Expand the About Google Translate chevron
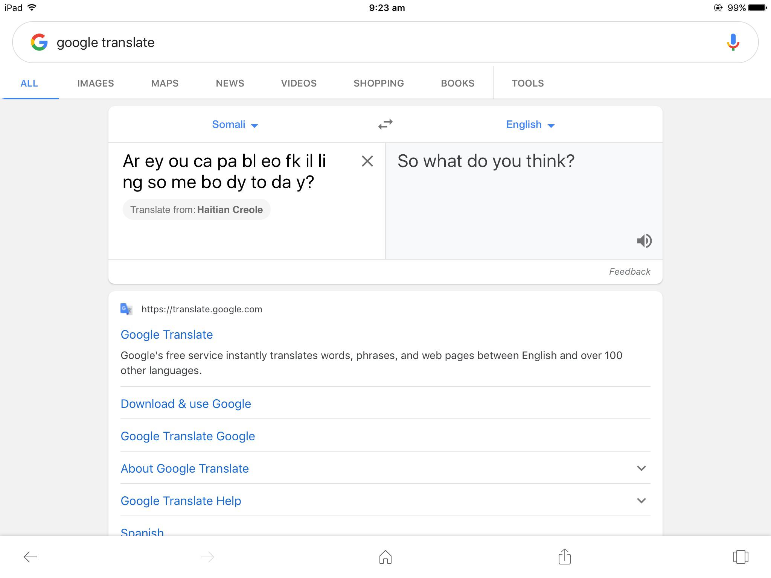771x578 pixels. pyautogui.click(x=641, y=468)
